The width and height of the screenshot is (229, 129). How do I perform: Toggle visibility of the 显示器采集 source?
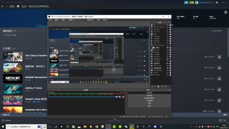coord(167,68)
